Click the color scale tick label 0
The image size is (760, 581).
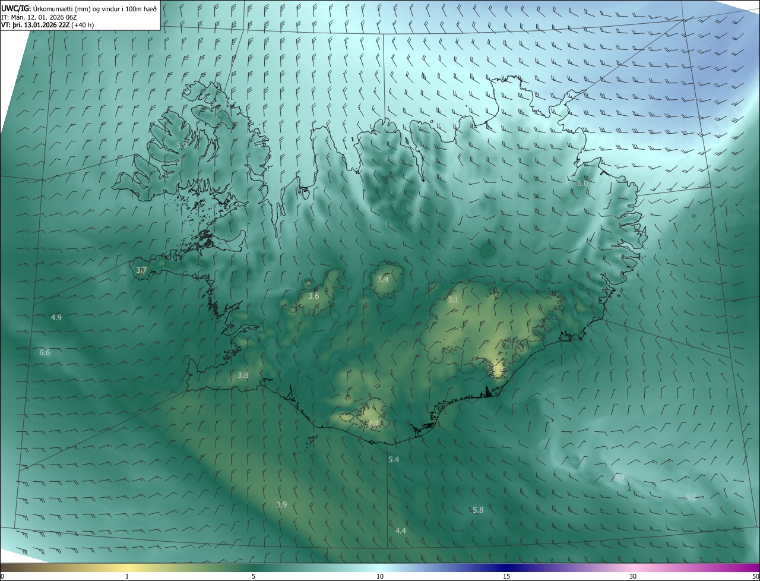2,576
